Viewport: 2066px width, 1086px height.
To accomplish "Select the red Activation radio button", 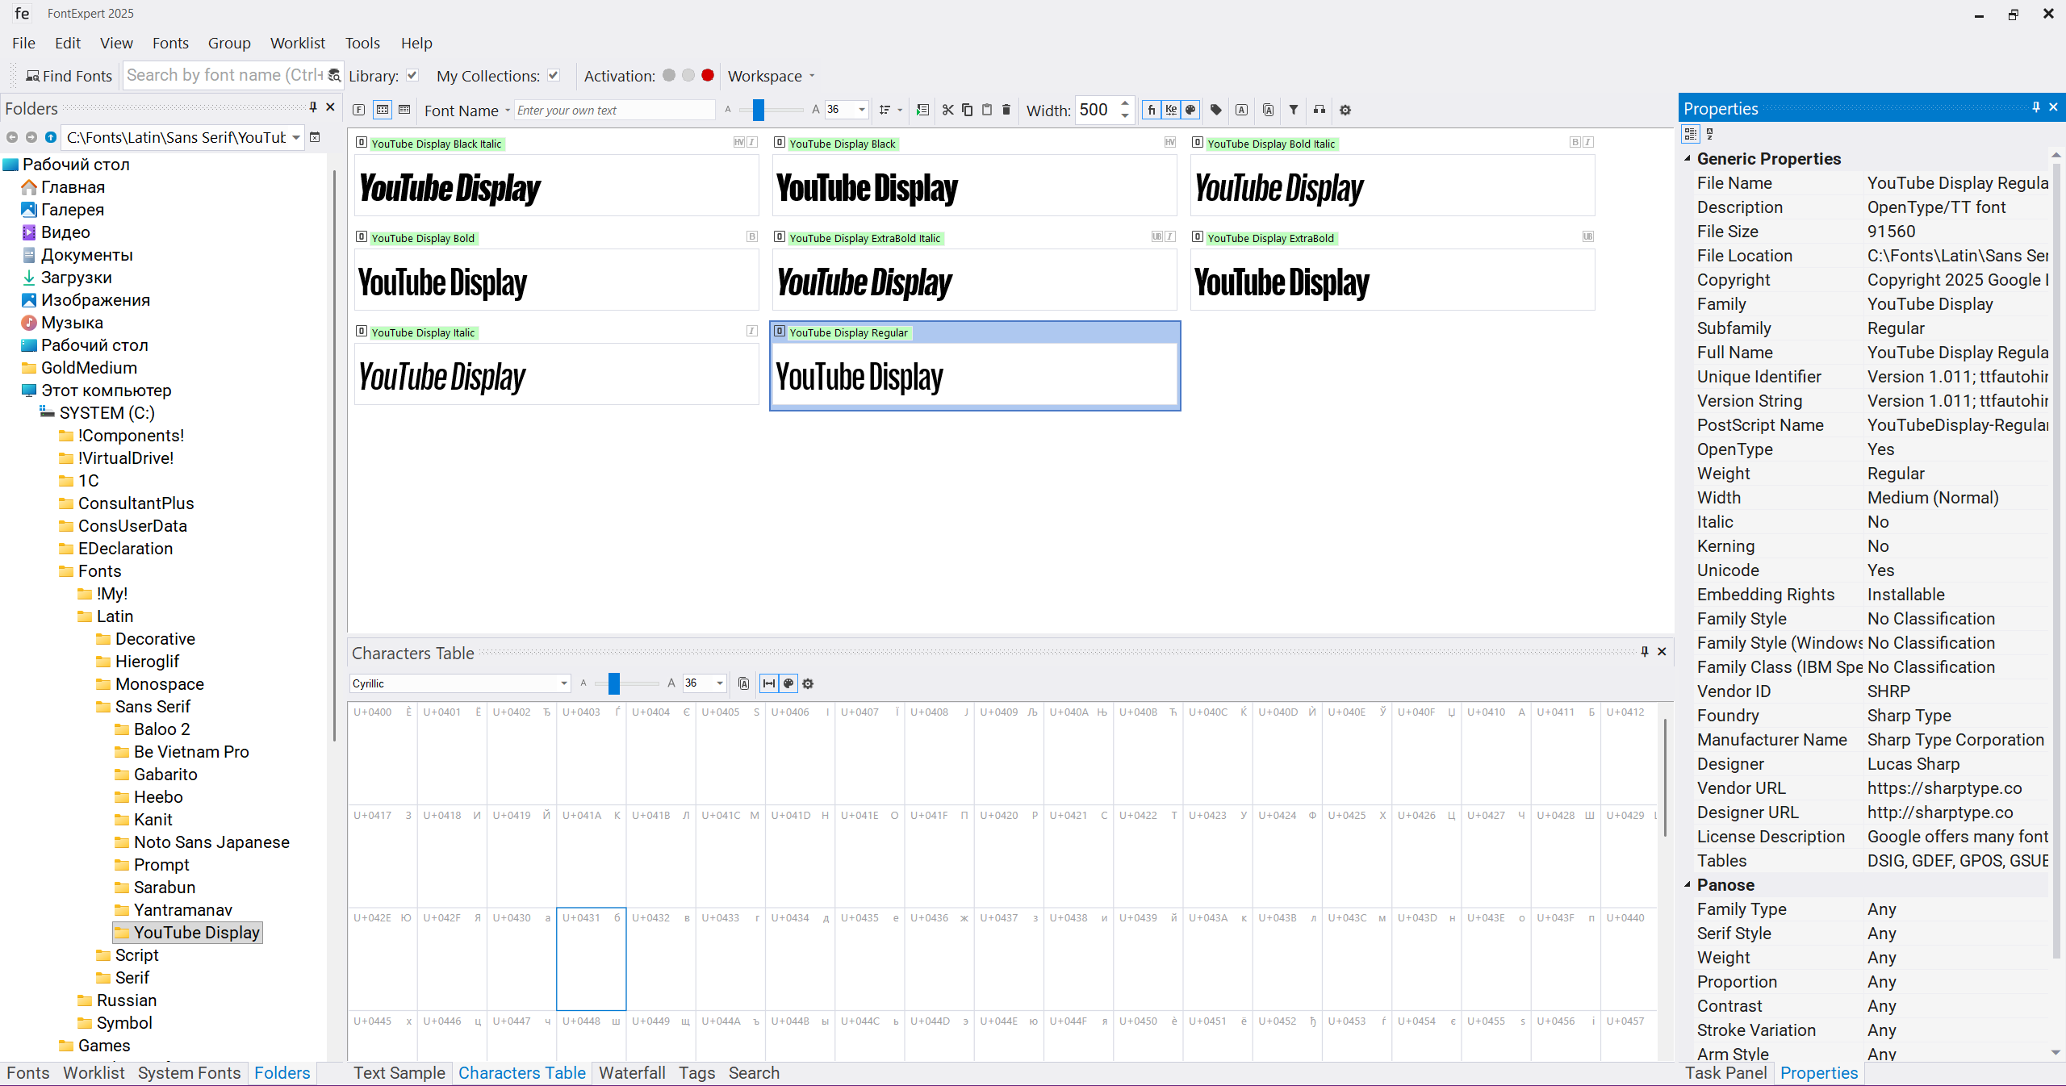I will click(708, 75).
